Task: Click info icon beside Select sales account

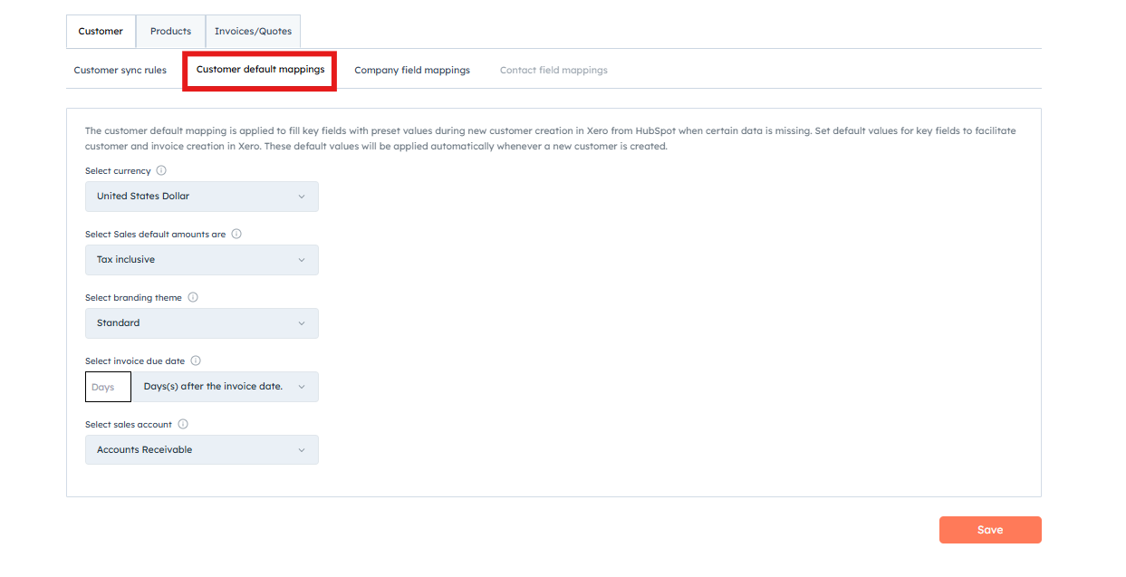Action: point(183,424)
